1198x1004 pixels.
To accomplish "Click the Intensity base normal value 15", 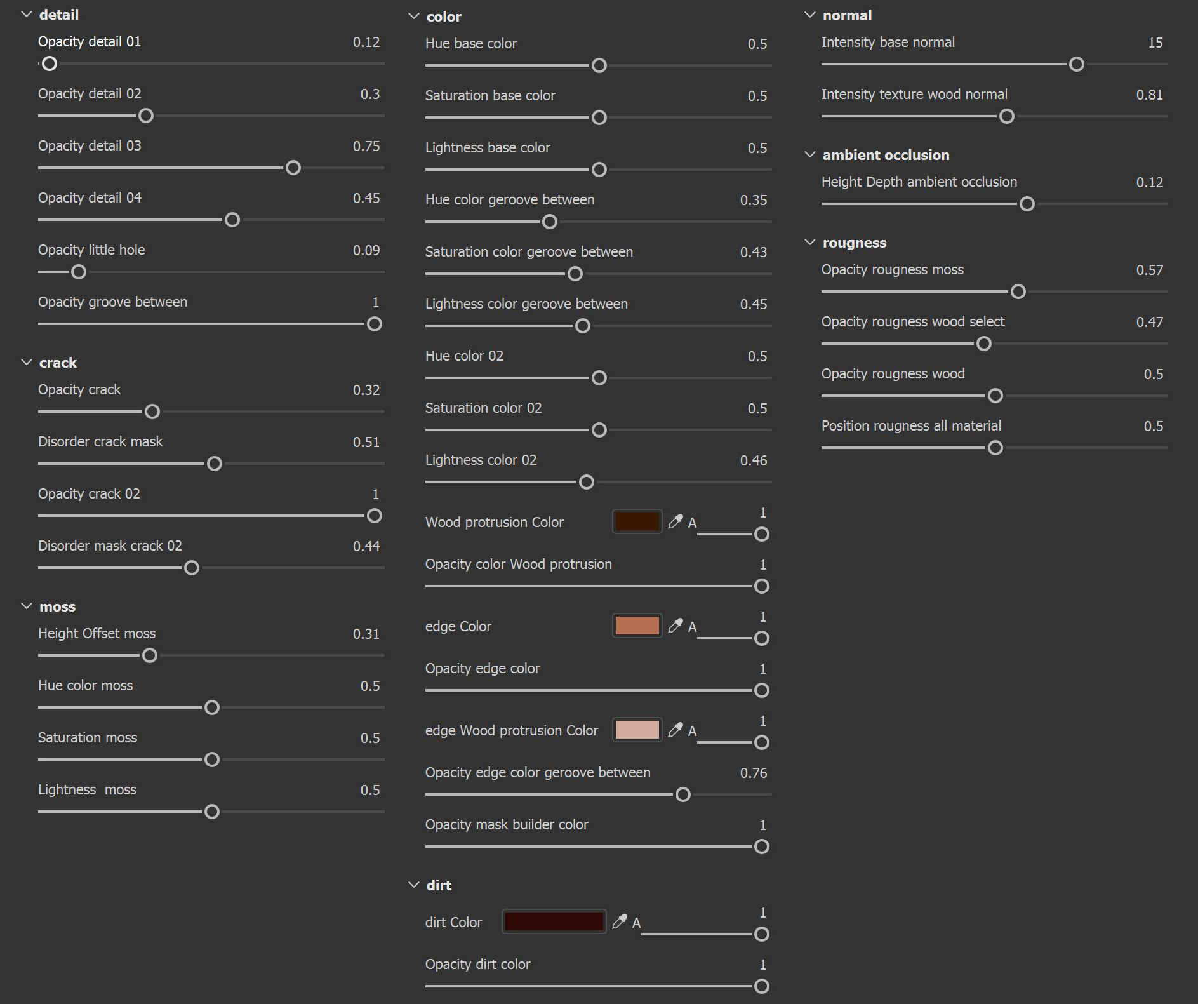I will click(x=1155, y=43).
